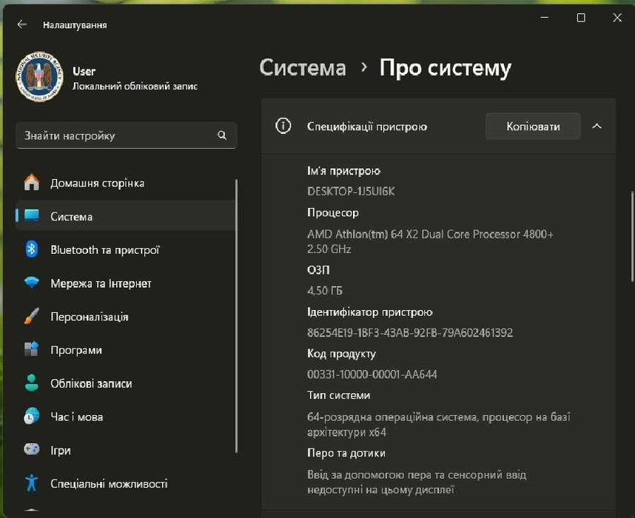Click the Ігри gamepad icon

coord(32,449)
